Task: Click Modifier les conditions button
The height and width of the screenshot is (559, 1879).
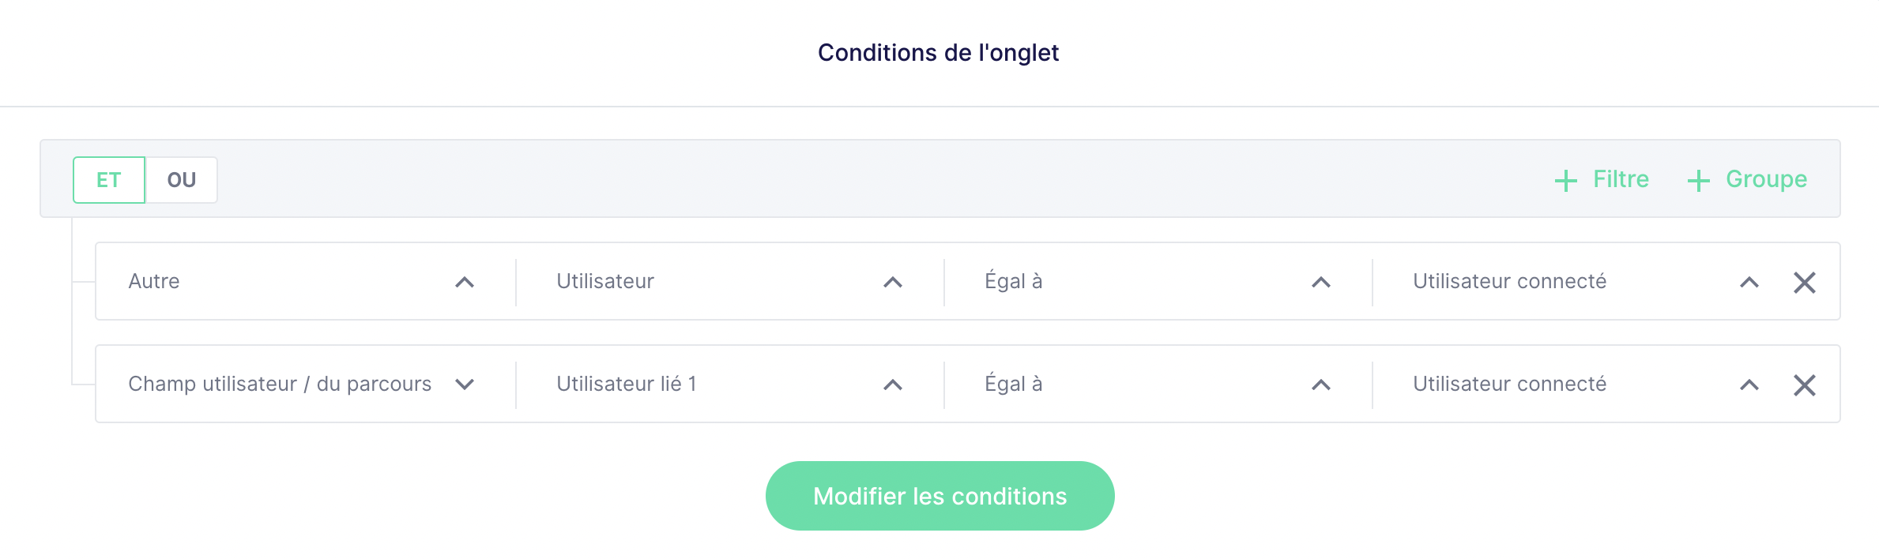Action: tap(940, 496)
